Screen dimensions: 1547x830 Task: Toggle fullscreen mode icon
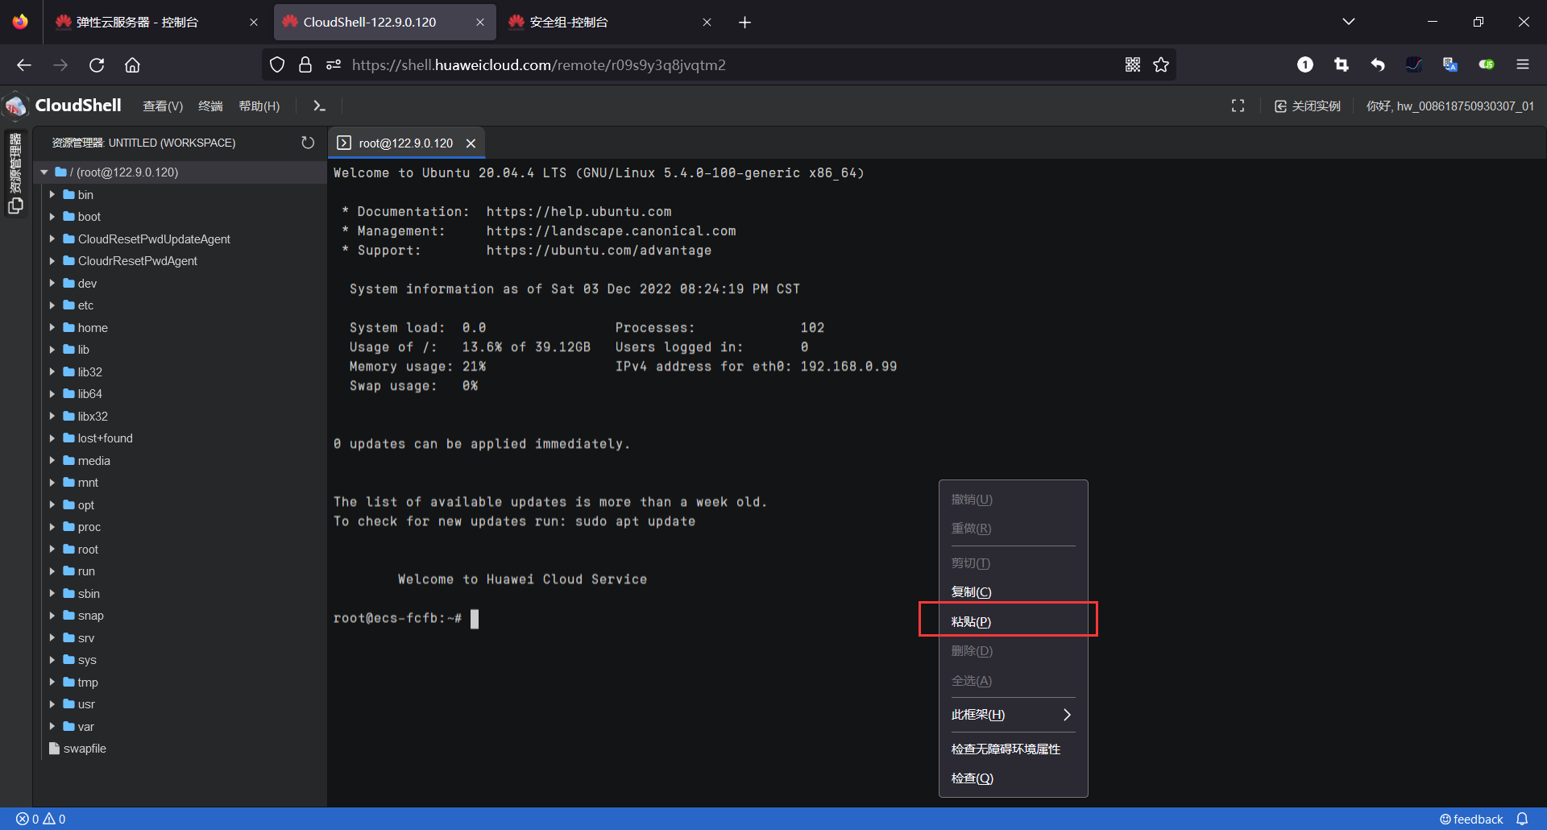(x=1238, y=106)
